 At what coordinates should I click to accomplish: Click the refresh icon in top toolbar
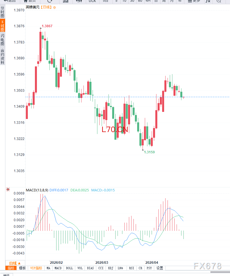[x=50, y=1]
